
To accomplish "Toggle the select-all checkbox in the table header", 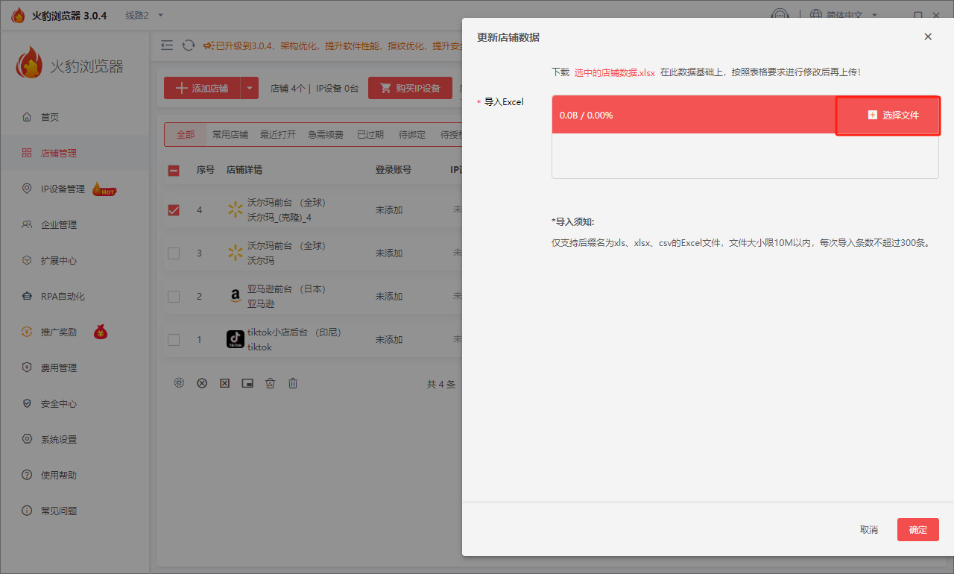I will (x=174, y=171).
